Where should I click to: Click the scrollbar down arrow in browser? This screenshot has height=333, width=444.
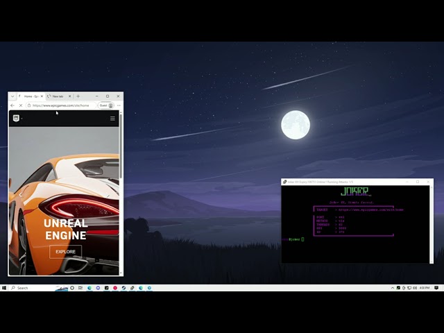pyautogui.click(x=121, y=273)
